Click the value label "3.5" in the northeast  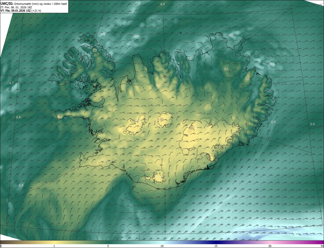coord(226,69)
